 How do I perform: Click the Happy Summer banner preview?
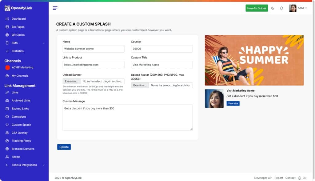click(x=254, y=60)
